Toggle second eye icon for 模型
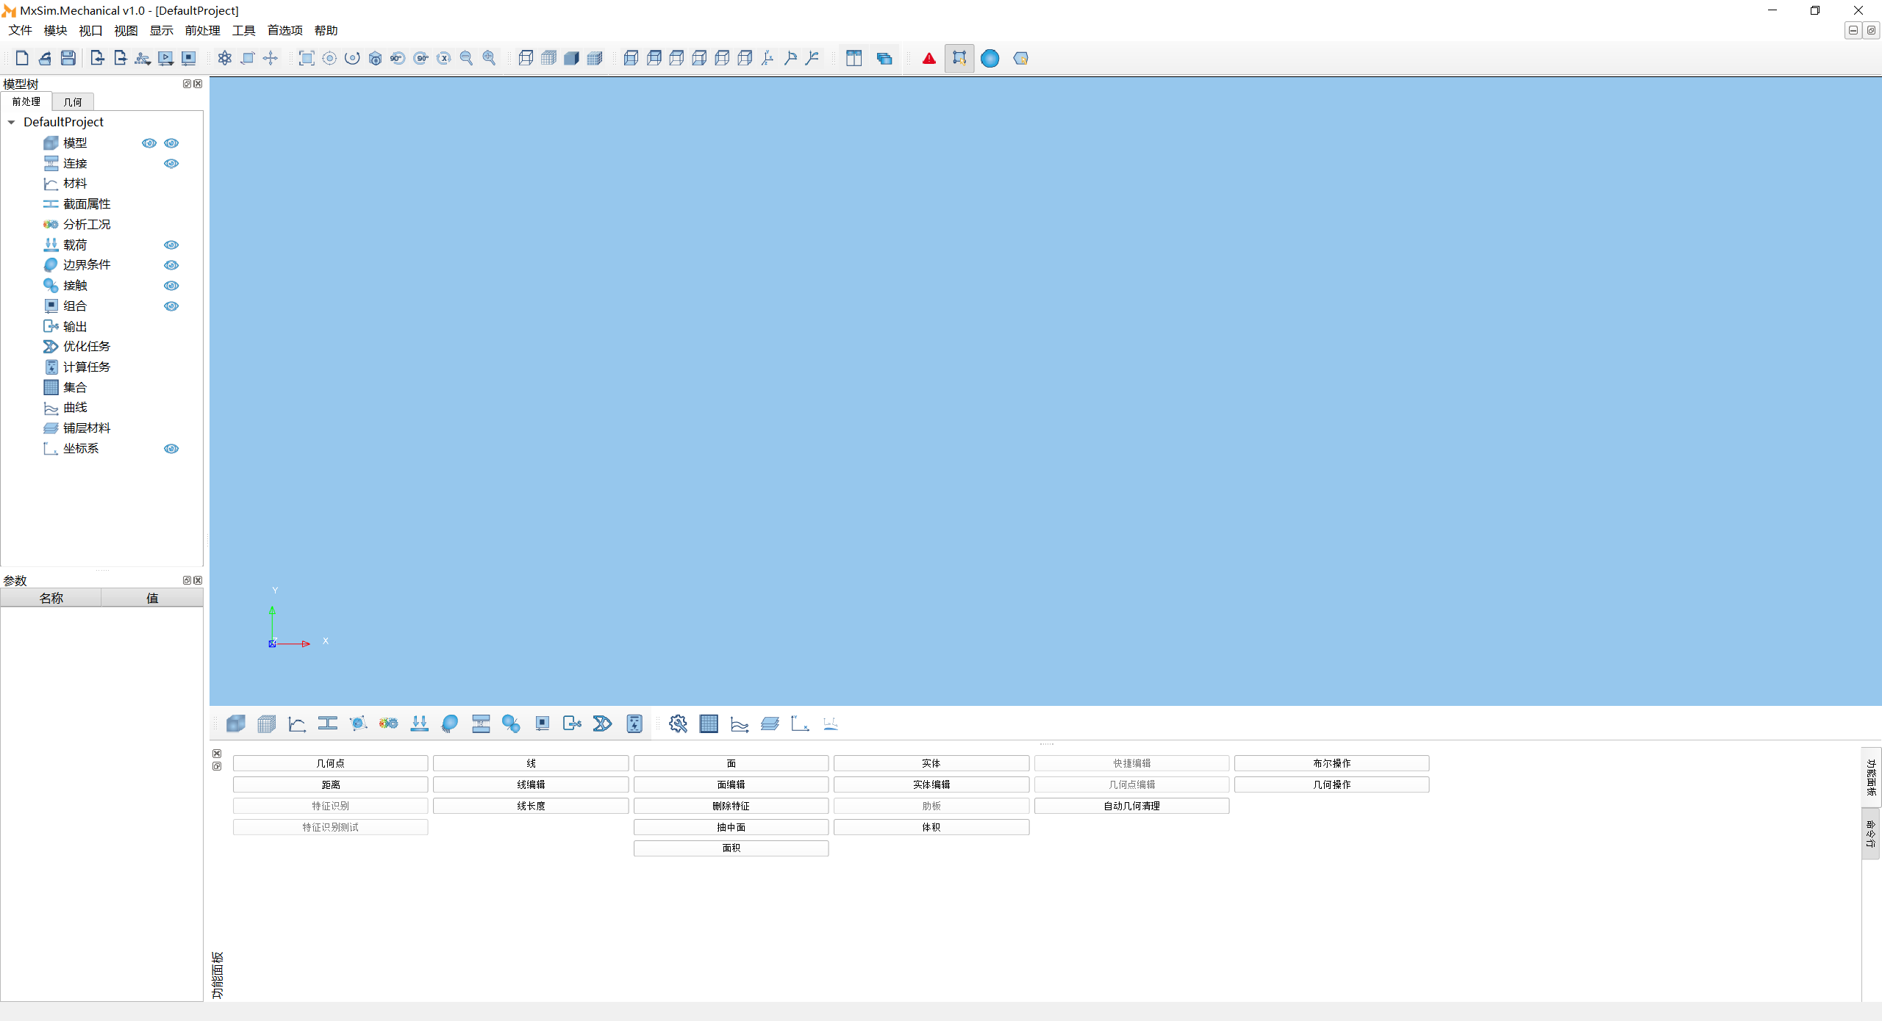 pos(171,143)
